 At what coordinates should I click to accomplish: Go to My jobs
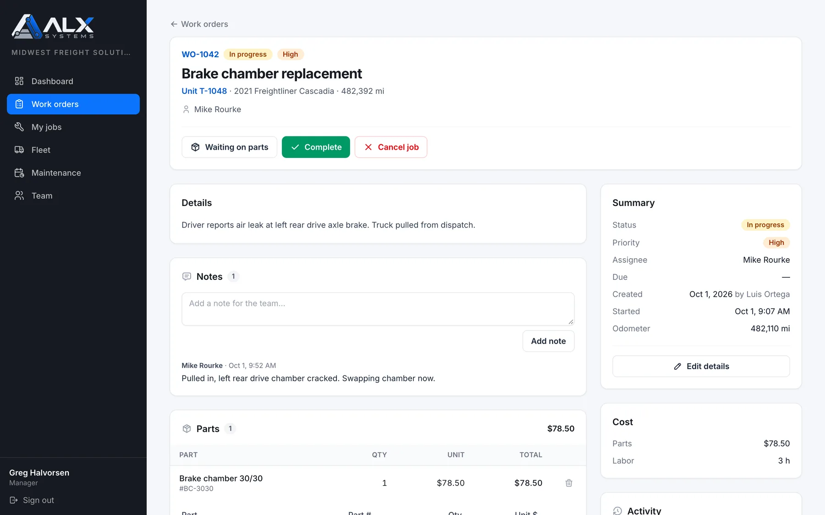click(73, 127)
